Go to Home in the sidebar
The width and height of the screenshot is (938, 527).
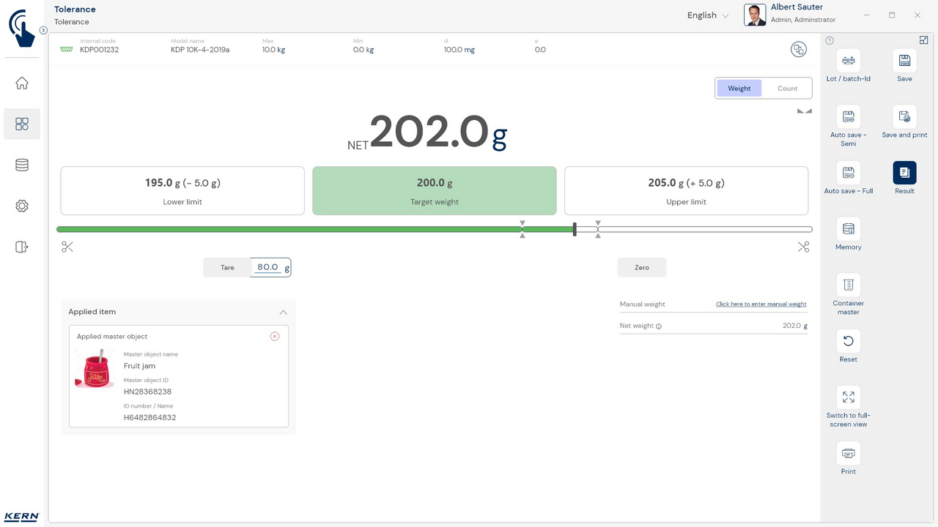[x=22, y=83]
